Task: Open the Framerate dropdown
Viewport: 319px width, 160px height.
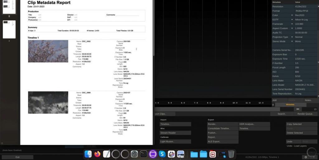Action: tap(292, 24)
